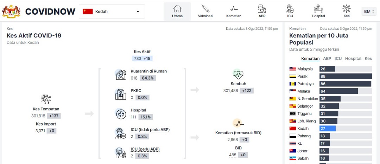The width and height of the screenshot is (380, 164).
Task: Open the Kedah state dropdown
Action: pos(112,11)
